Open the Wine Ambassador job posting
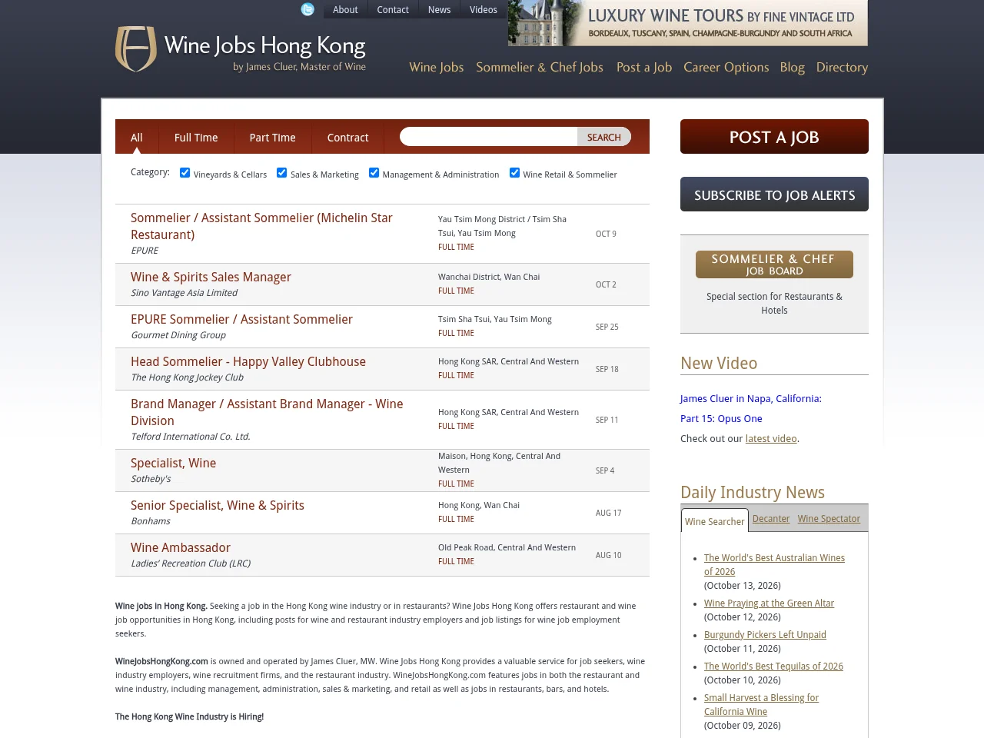 [x=181, y=547]
